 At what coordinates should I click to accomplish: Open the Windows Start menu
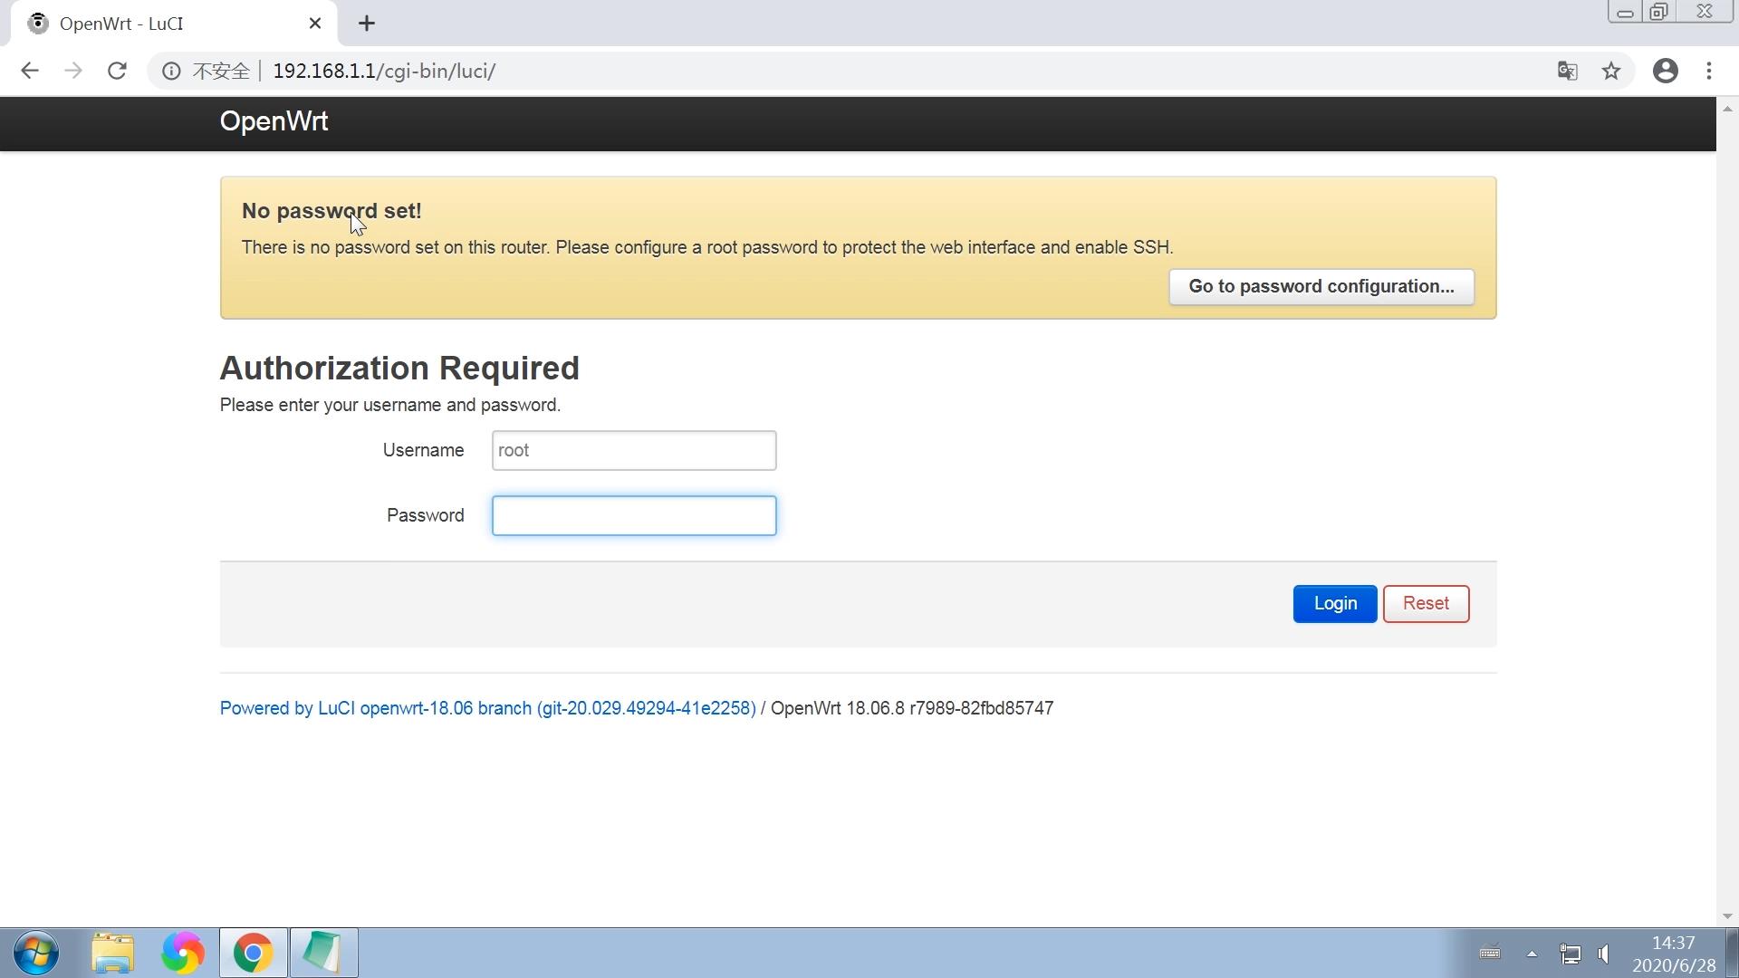tap(36, 953)
